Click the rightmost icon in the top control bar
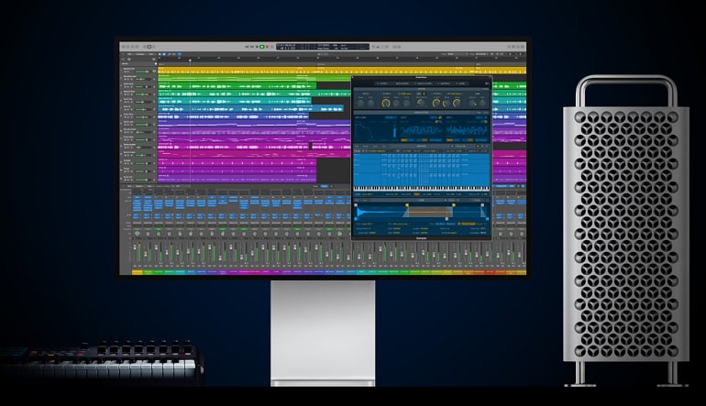Viewport: 706px width, 406px height. (523, 47)
